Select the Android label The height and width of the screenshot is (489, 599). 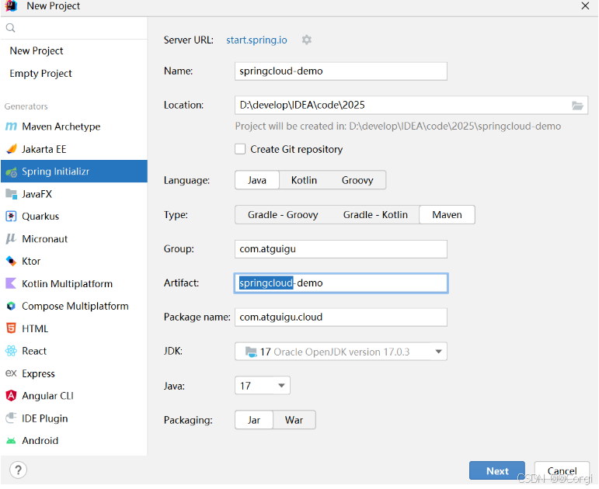(x=40, y=441)
